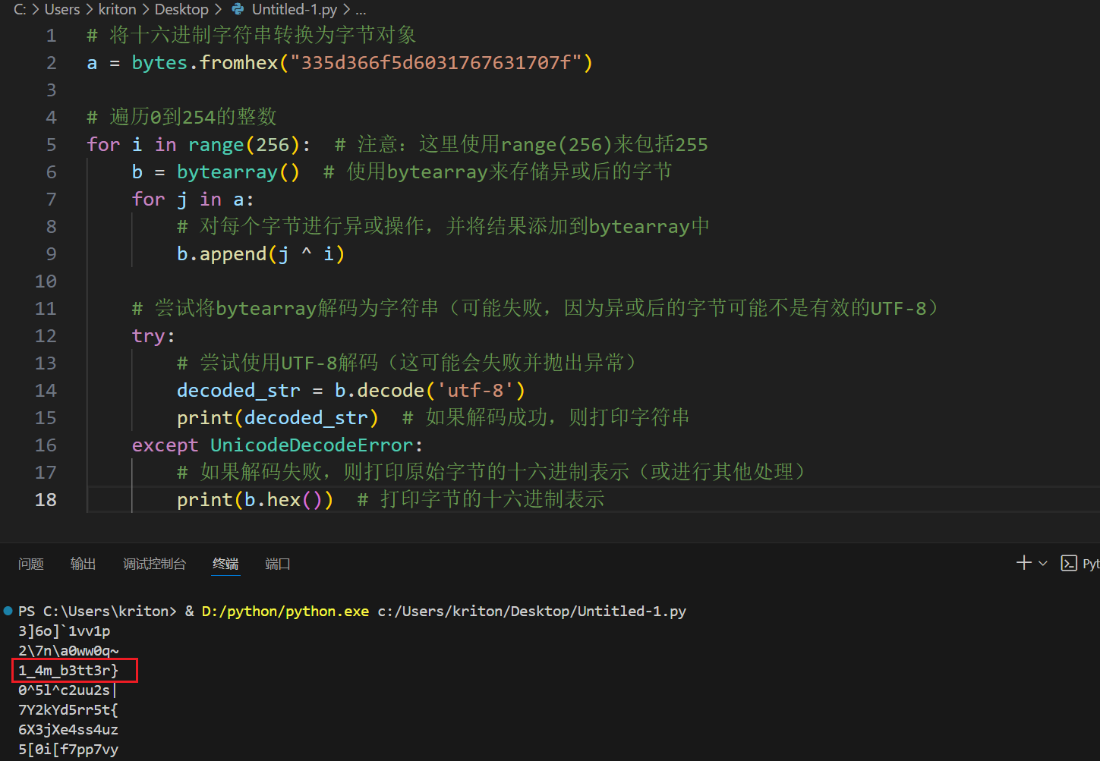
Task: Click line number 5 in the editor
Action: click(49, 144)
